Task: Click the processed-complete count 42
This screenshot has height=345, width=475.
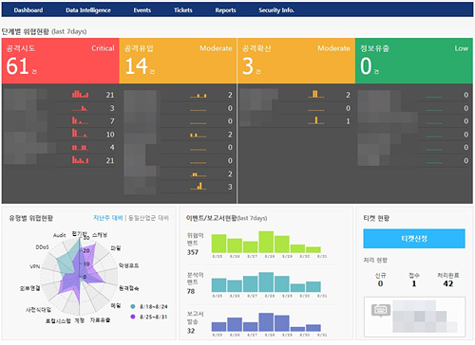Action: 448,283
